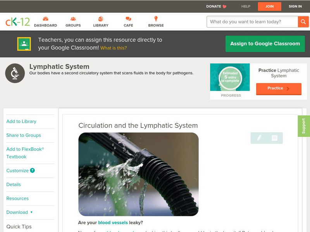Click the CAFE menu label

click(x=128, y=25)
